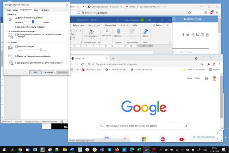Open the Firefox hamburger menu
Screen dimensions: 229x153
coord(217,13)
